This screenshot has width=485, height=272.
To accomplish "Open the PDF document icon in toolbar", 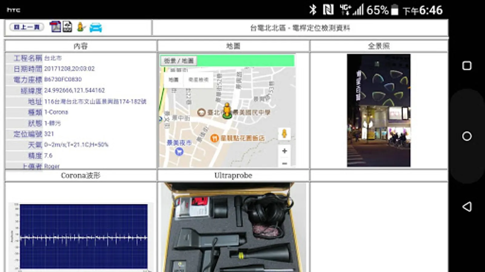I will click(55, 27).
